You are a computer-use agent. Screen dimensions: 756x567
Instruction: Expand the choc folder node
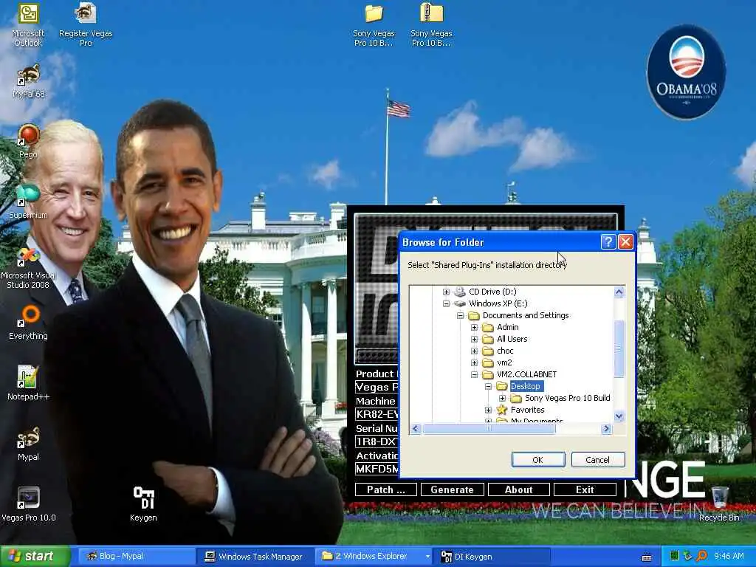(475, 351)
